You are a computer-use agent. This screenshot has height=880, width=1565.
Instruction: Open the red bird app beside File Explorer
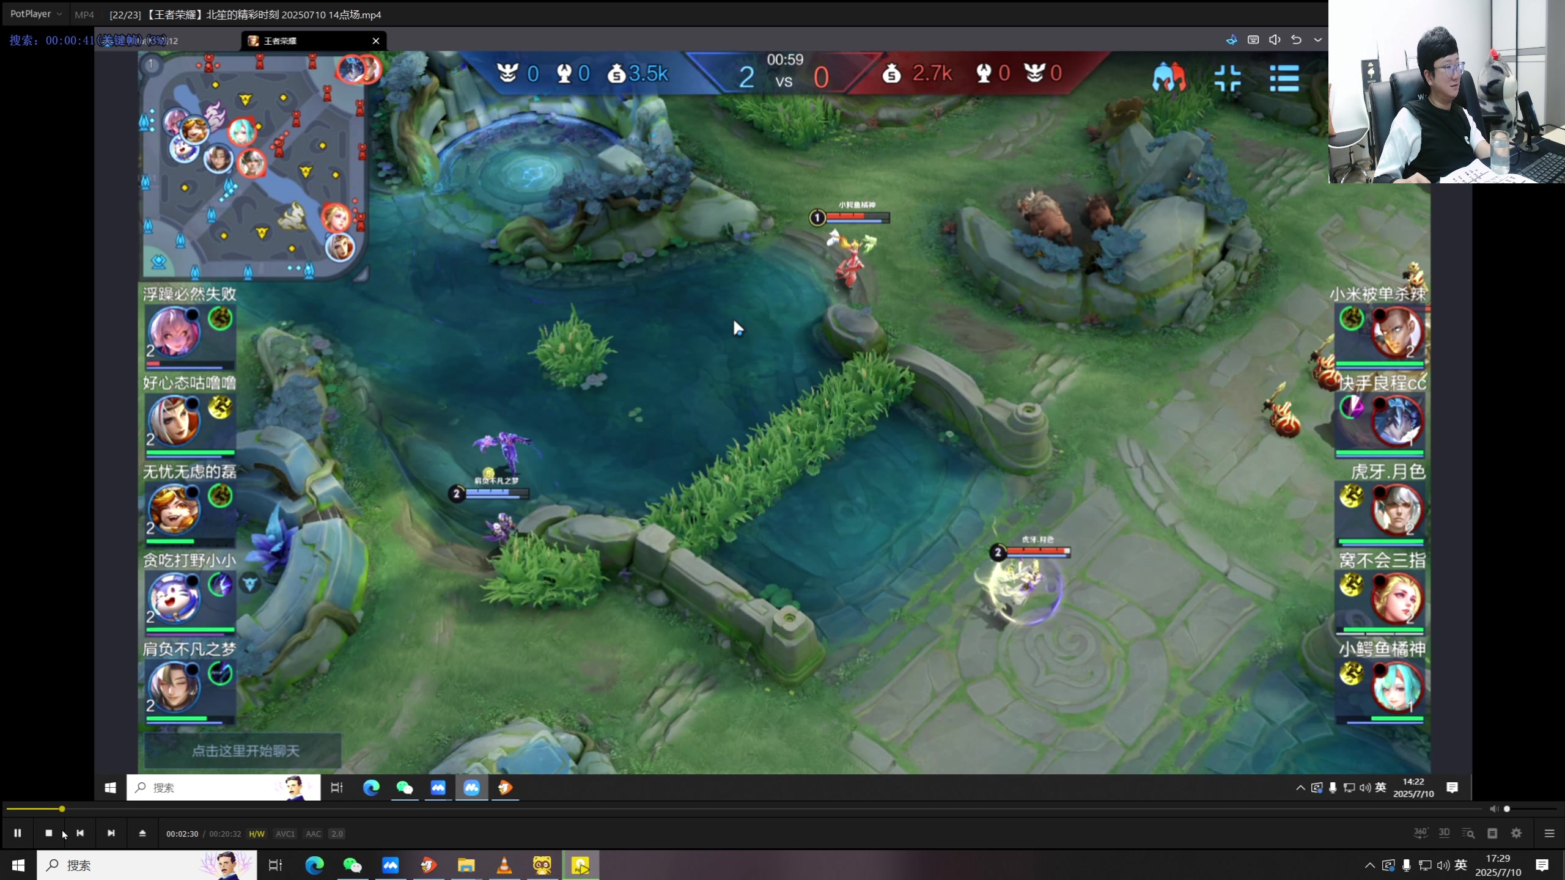428,865
